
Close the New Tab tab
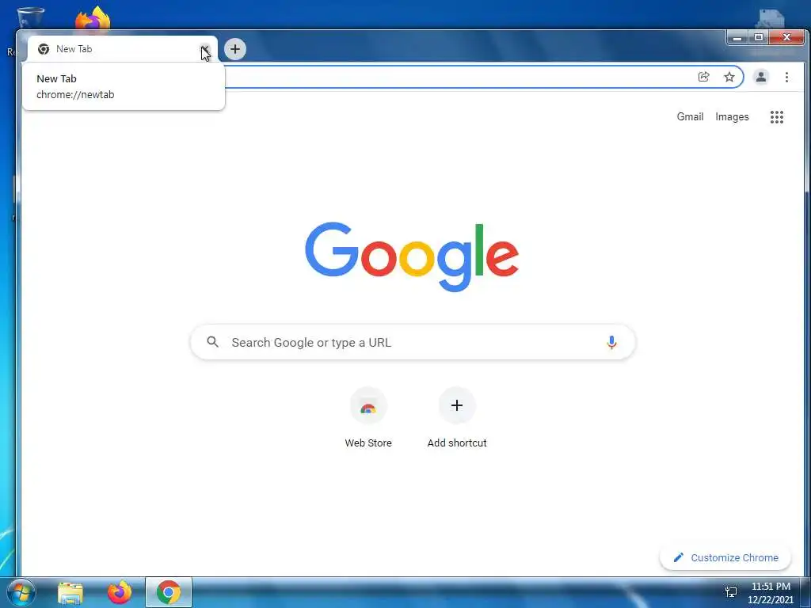(205, 49)
